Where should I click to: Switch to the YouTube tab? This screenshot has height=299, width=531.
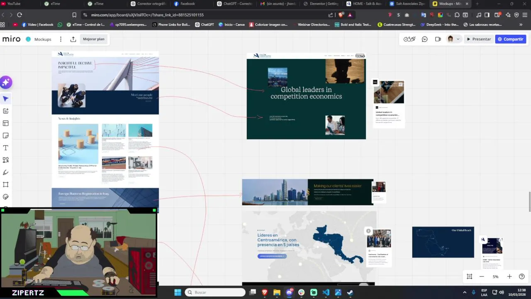[19, 4]
